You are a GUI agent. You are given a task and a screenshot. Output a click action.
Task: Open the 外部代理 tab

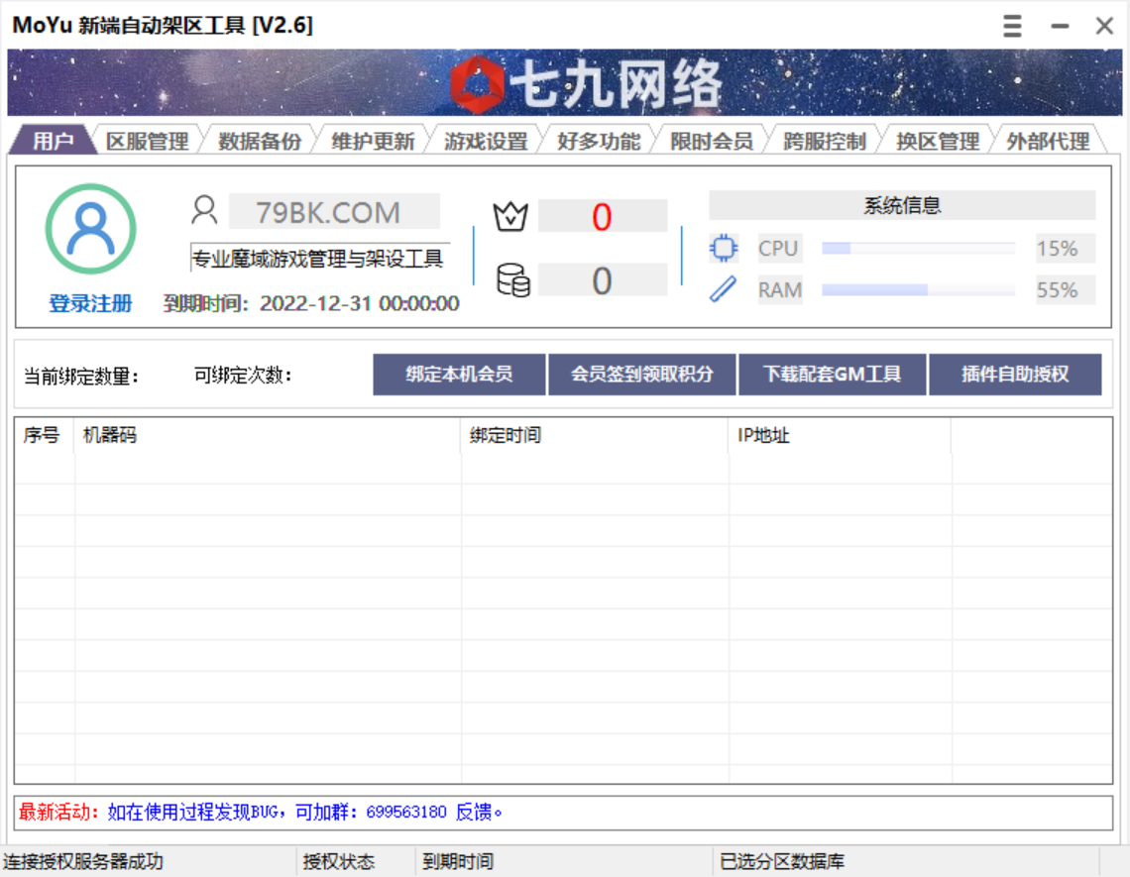tap(1048, 141)
